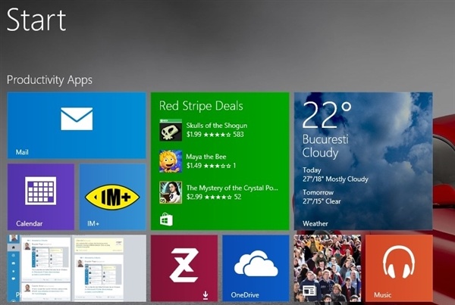Open the News tile with crowd photo

(x=328, y=268)
